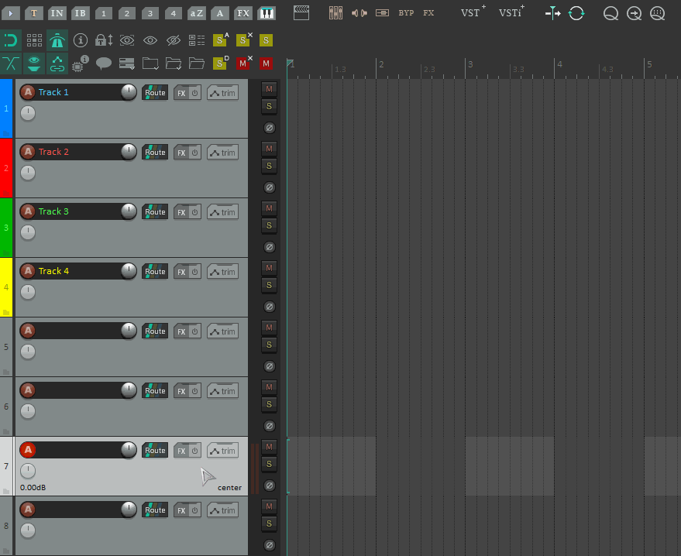The width and height of the screenshot is (681, 556).
Task: Click the twin speakers icon
Action: pos(359,13)
